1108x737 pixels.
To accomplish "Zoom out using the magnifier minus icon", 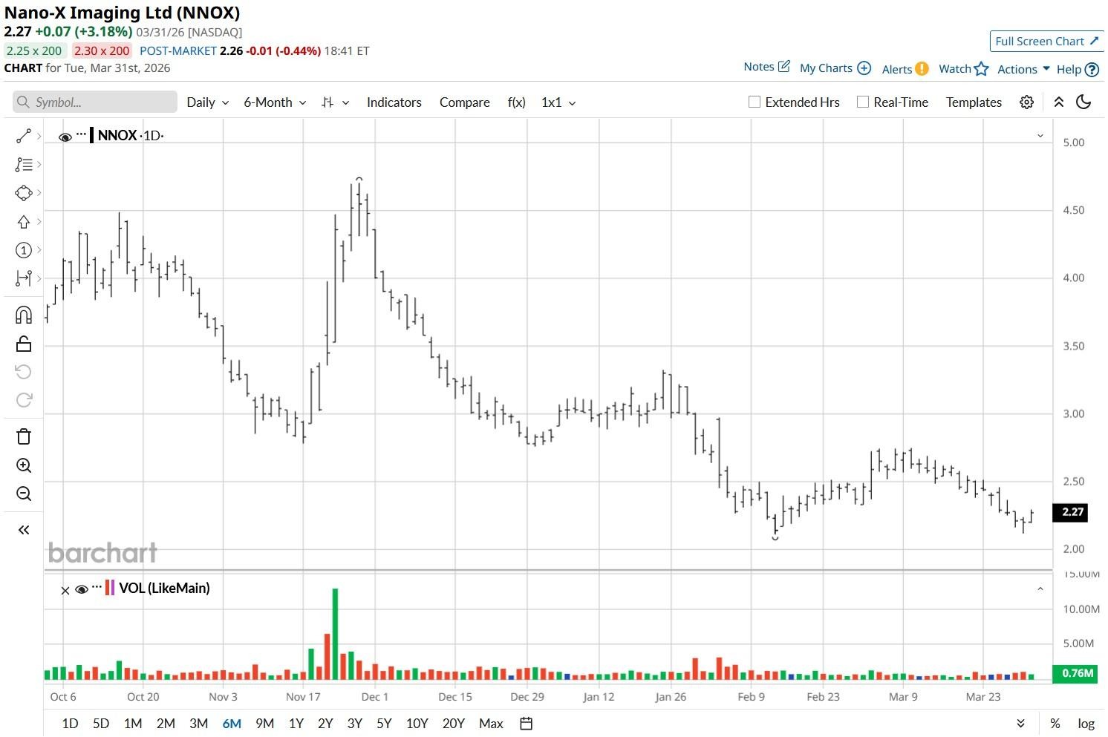I will point(24,494).
